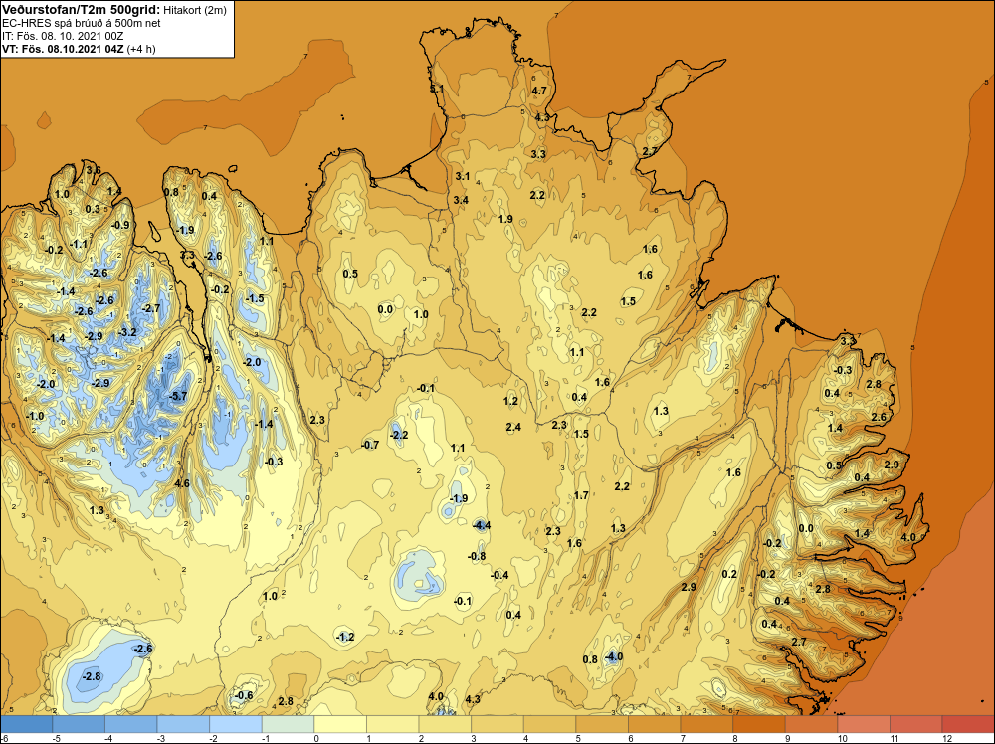Image resolution: width=995 pixels, height=744 pixels.
Task: Click the -5.7 temperature value on the map
Action: tap(178, 396)
